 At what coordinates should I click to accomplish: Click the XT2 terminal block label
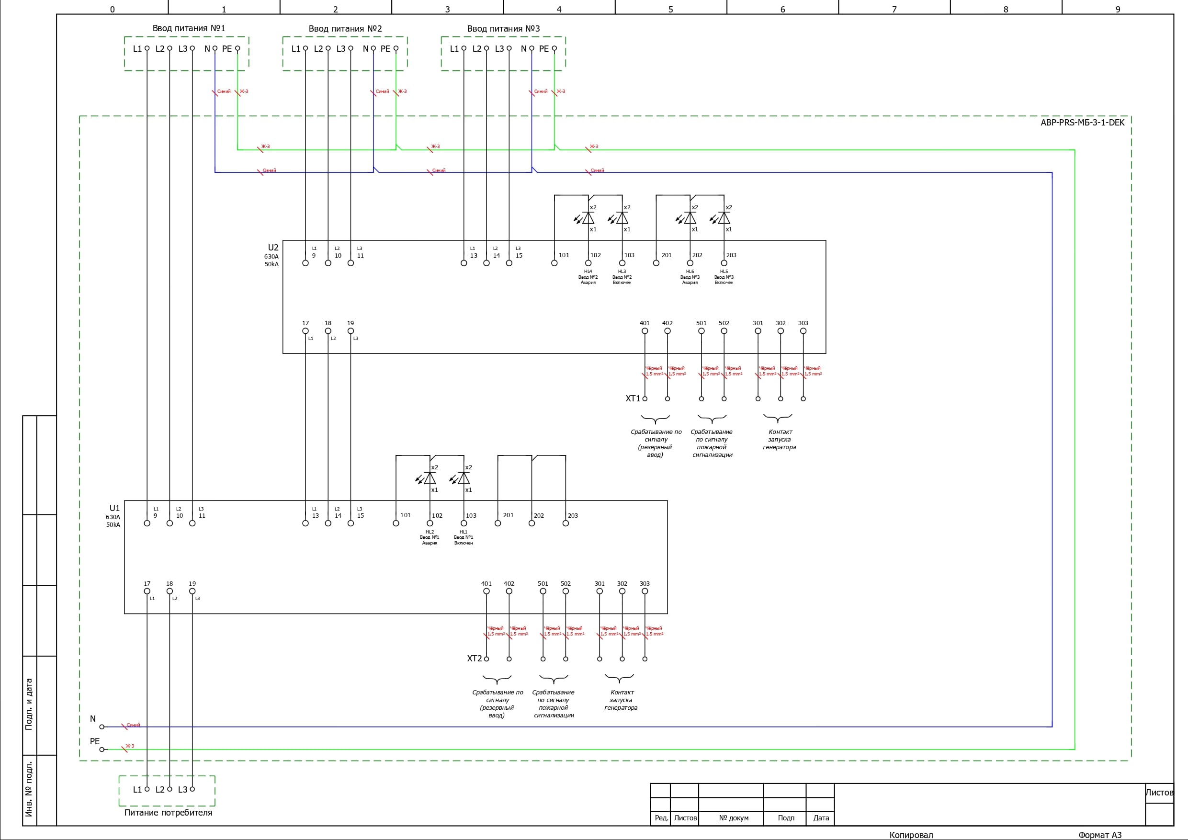(x=474, y=658)
